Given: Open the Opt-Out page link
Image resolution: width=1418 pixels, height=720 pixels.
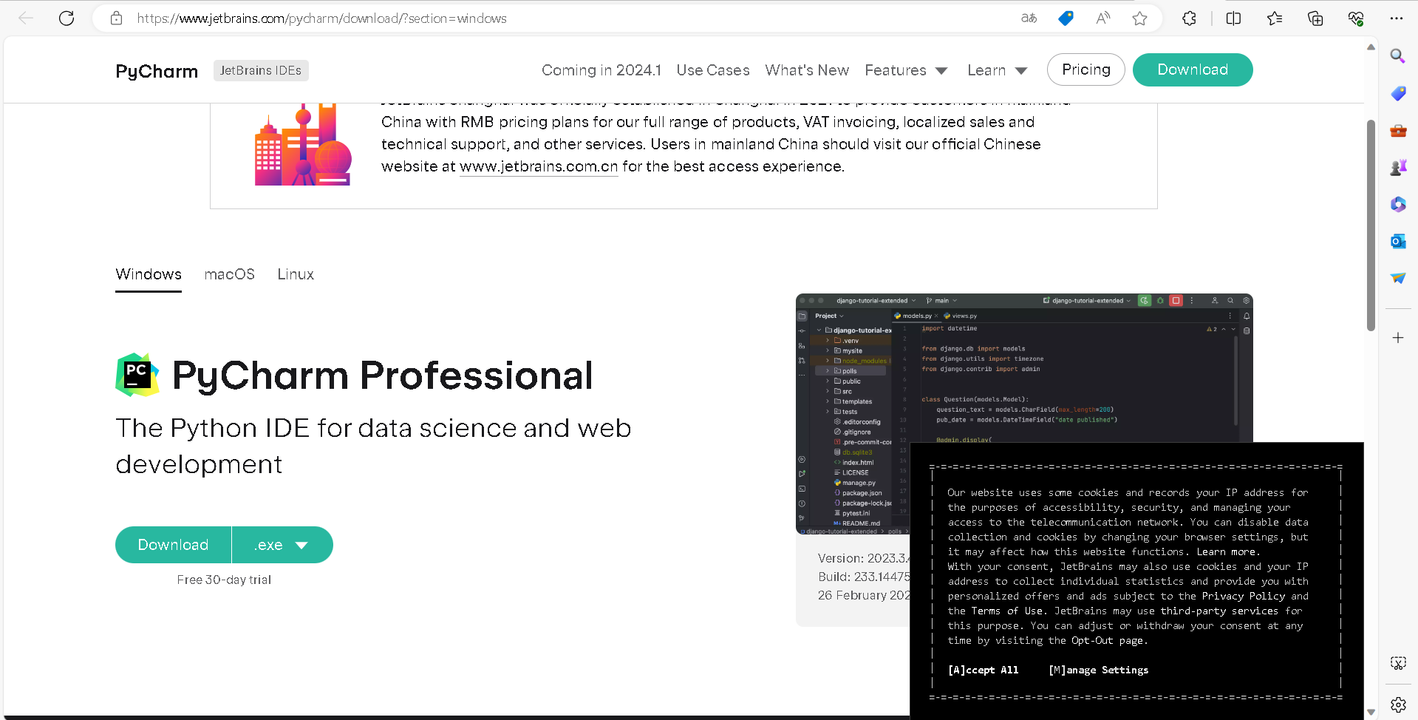Looking at the screenshot, I should pos(1107,640).
